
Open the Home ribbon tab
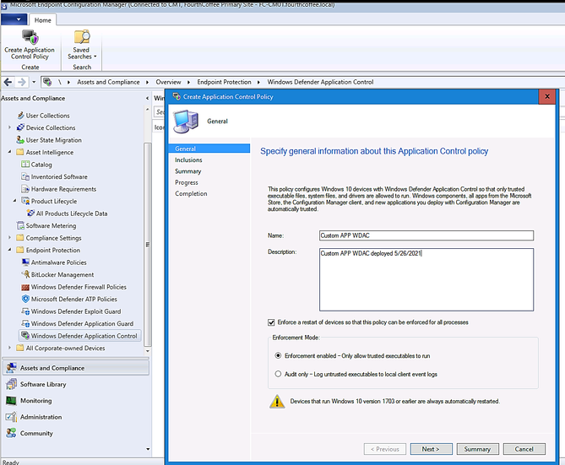coord(42,20)
